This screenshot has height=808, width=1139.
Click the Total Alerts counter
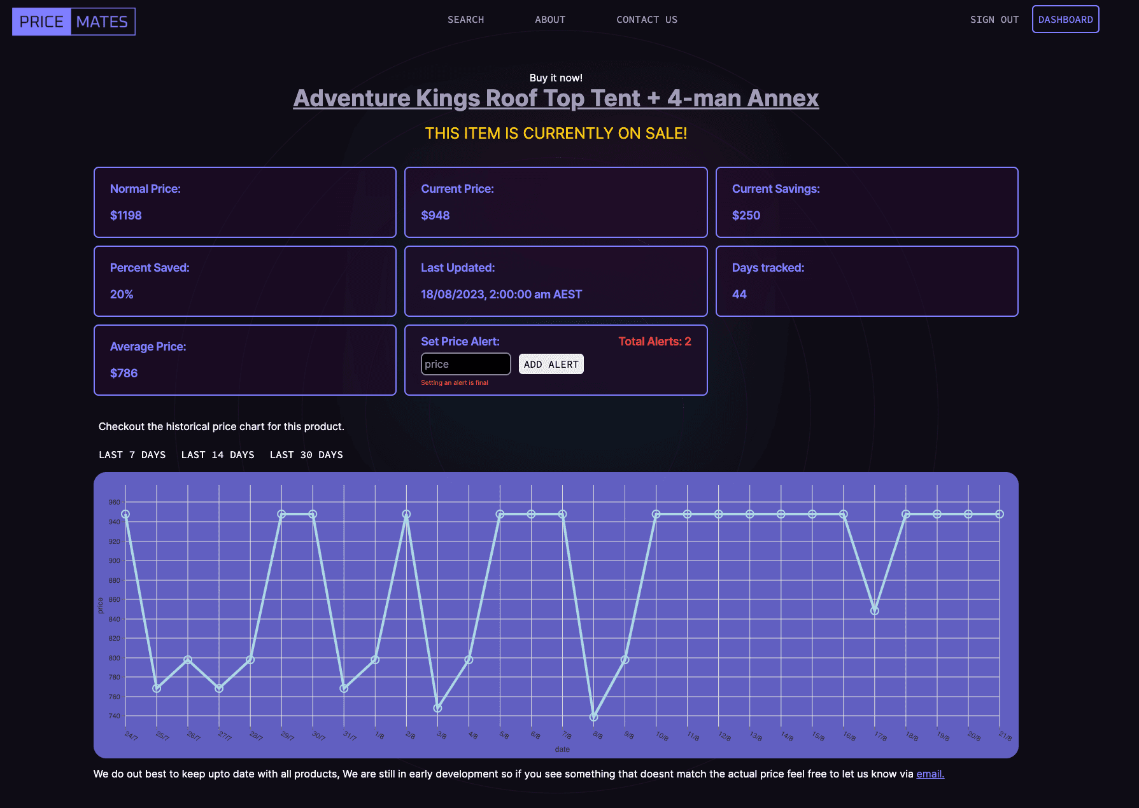click(x=654, y=341)
